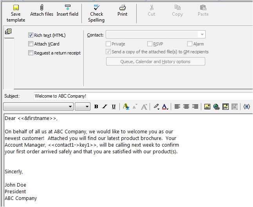Align text right

195,107
